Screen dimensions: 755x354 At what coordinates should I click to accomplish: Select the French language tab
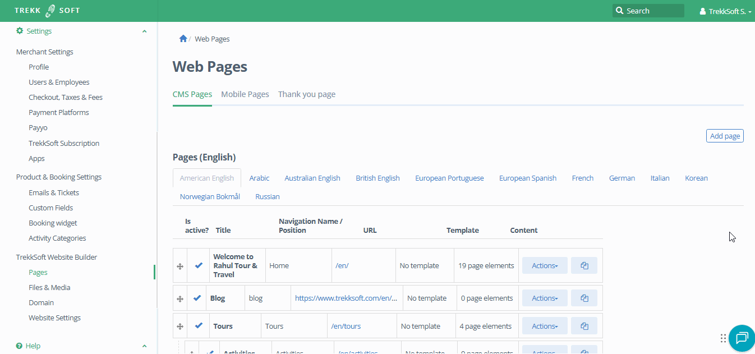pos(582,178)
